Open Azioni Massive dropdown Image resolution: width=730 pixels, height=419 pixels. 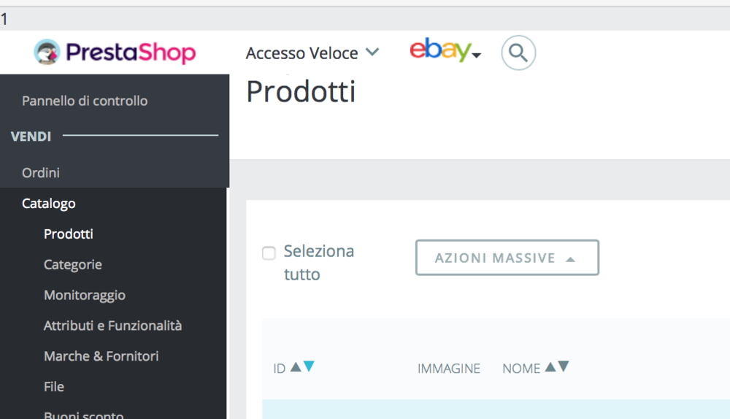pyautogui.click(x=507, y=258)
